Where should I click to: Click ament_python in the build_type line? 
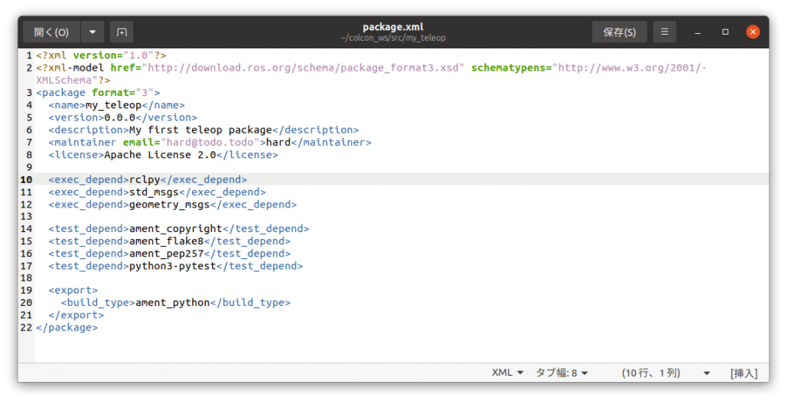click(172, 302)
